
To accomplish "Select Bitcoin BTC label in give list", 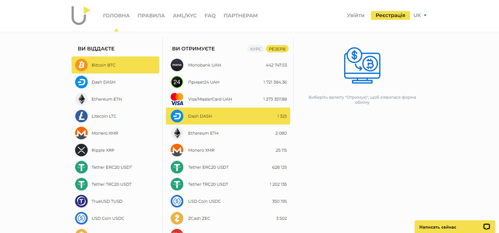I will click(x=103, y=65).
